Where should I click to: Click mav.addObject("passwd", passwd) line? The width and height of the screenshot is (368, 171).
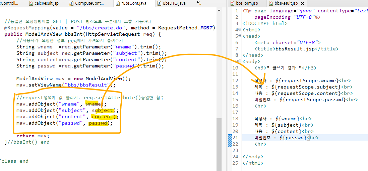click(64, 123)
